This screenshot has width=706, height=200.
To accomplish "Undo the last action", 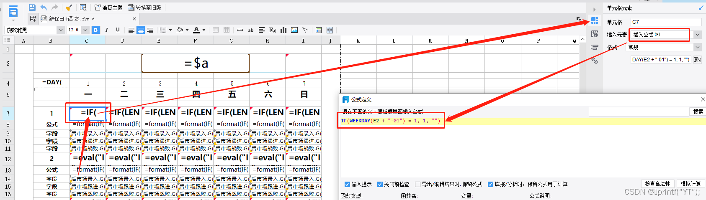I will pyautogui.click(x=44, y=8).
